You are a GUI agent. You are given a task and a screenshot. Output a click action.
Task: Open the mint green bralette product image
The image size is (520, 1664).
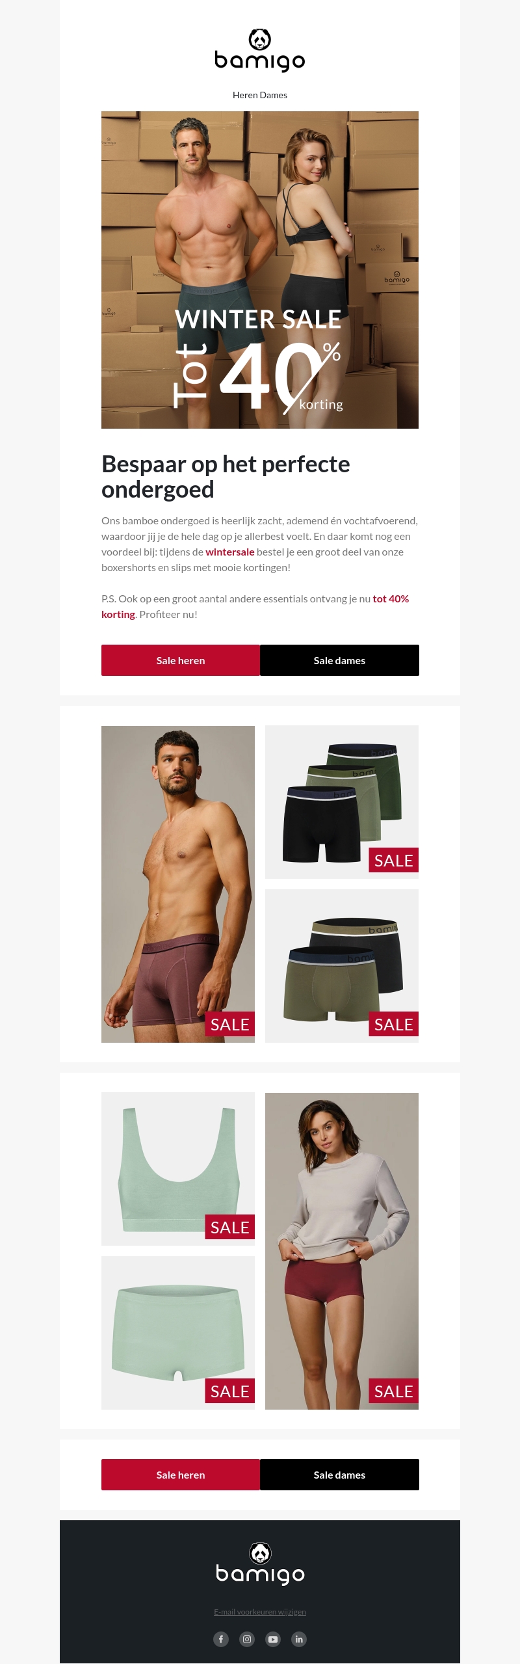[x=178, y=1169]
